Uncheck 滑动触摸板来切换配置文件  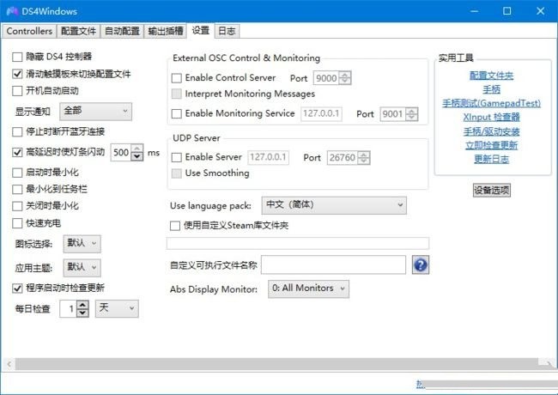pyautogui.click(x=17, y=74)
